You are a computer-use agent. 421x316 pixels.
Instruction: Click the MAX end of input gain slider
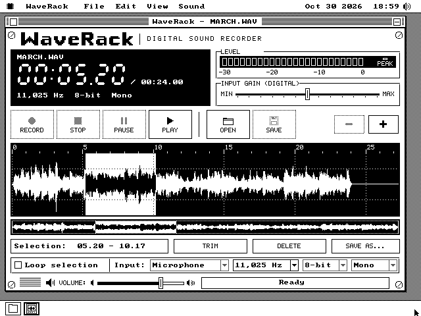(388, 94)
